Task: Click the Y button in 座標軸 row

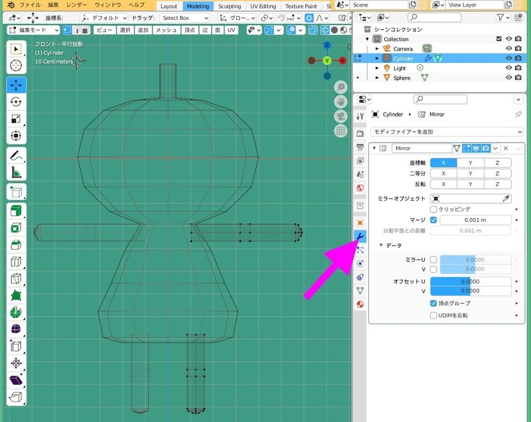Action: pyautogui.click(x=470, y=163)
